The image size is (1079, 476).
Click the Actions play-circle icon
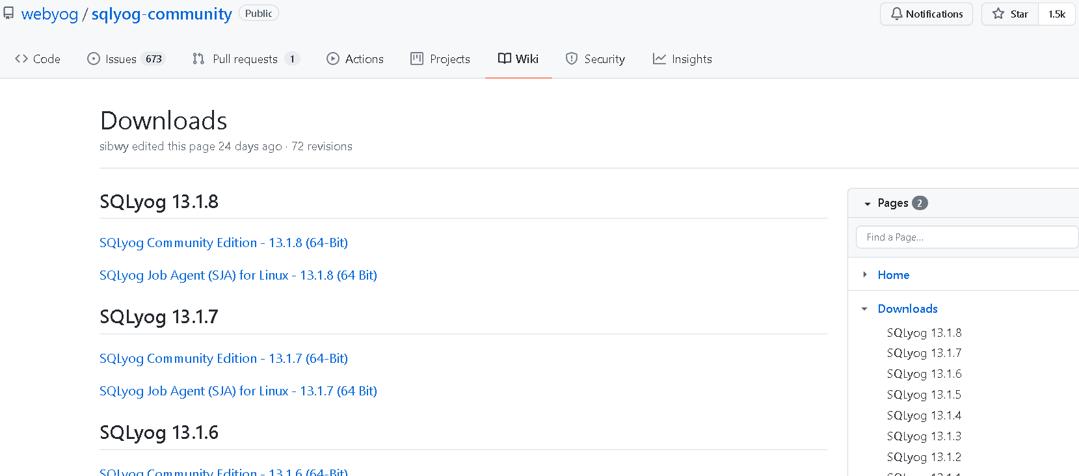click(x=333, y=59)
